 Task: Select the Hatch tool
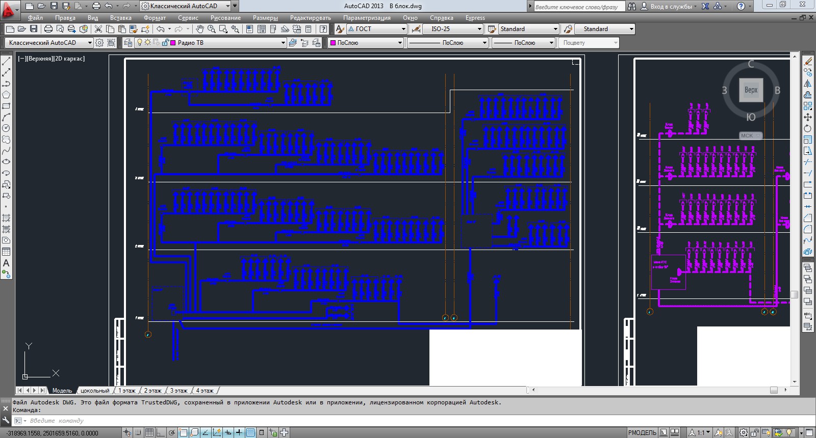click(6, 218)
